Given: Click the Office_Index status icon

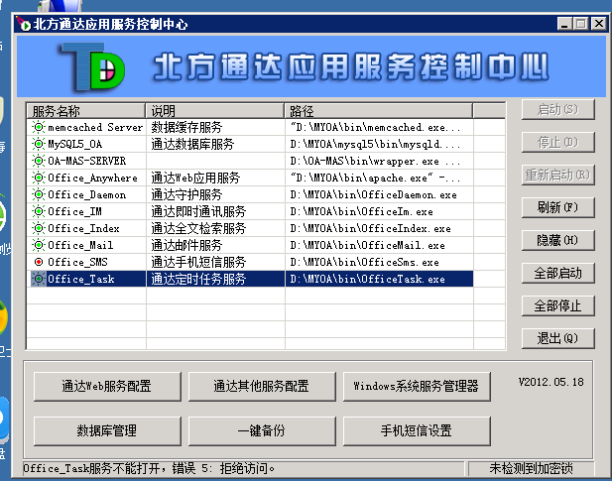Looking at the screenshot, I should click(x=39, y=228).
